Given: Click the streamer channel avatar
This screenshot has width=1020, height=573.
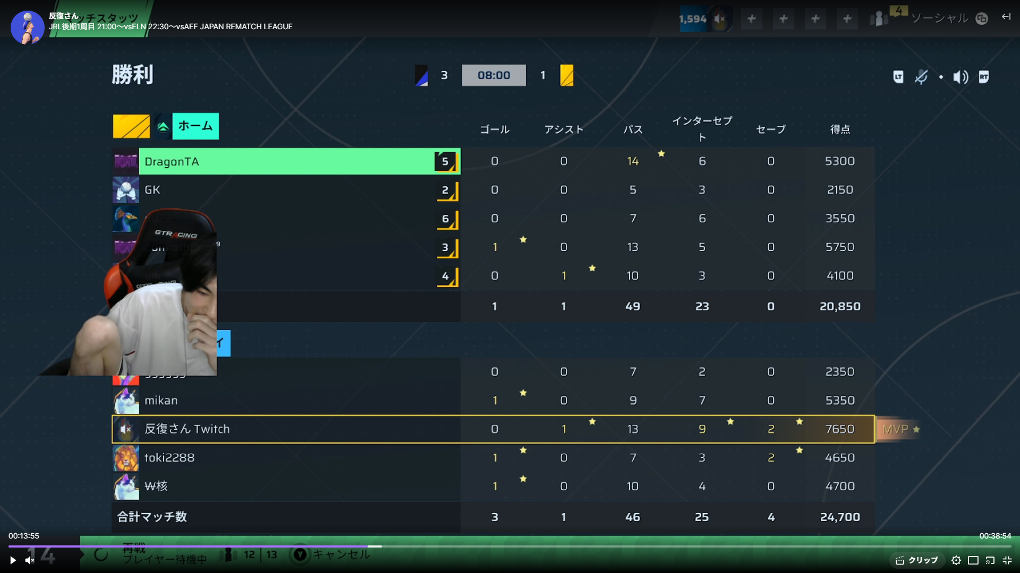Looking at the screenshot, I should [27, 27].
